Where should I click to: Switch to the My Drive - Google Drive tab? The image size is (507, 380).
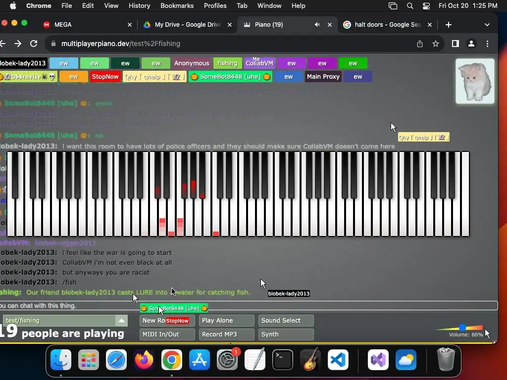pos(188,25)
